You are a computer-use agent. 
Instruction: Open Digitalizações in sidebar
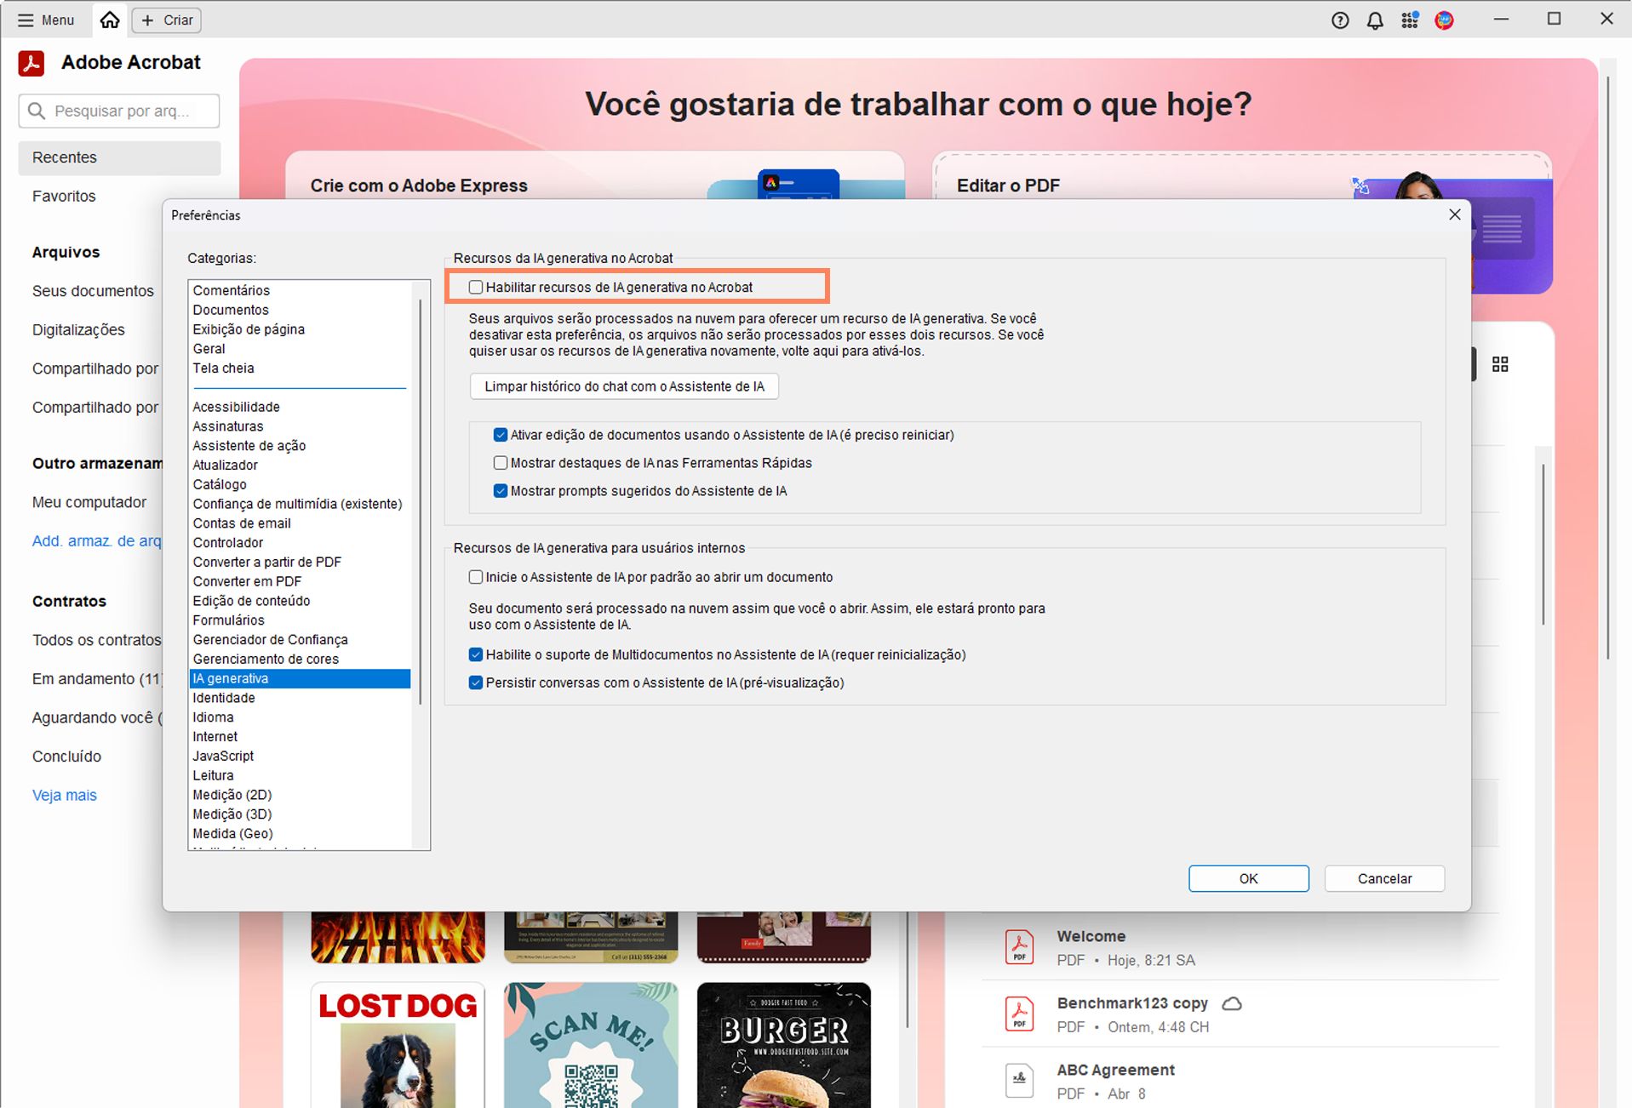[x=78, y=330]
